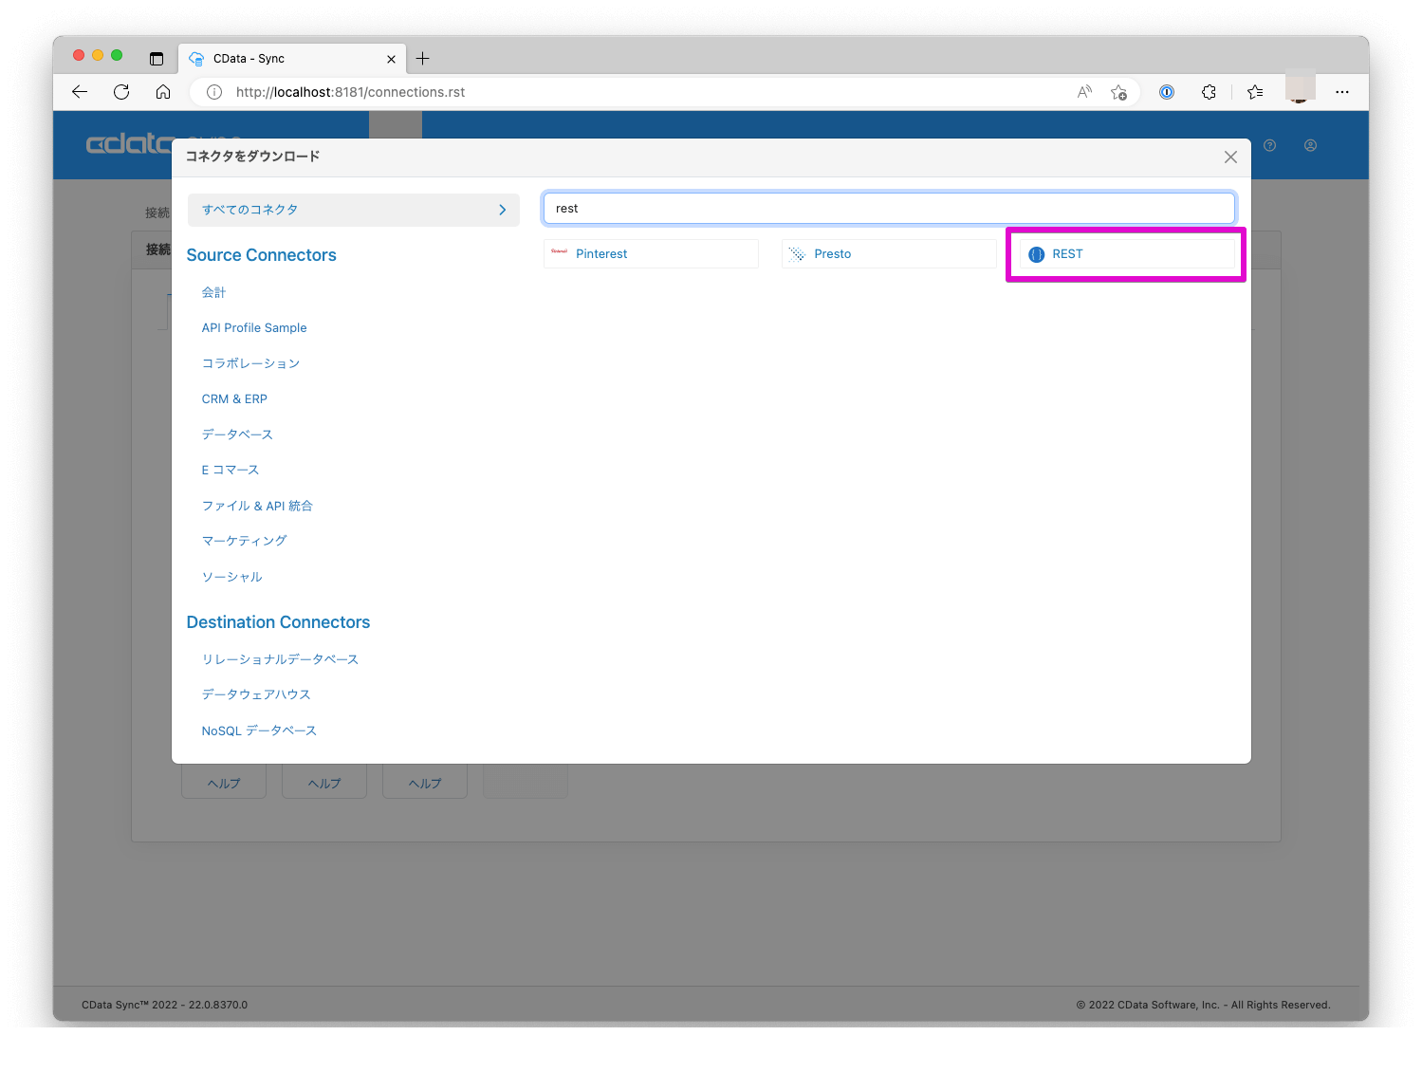Open browser settings and more menu

pyautogui.click(x=1341, y=92)
